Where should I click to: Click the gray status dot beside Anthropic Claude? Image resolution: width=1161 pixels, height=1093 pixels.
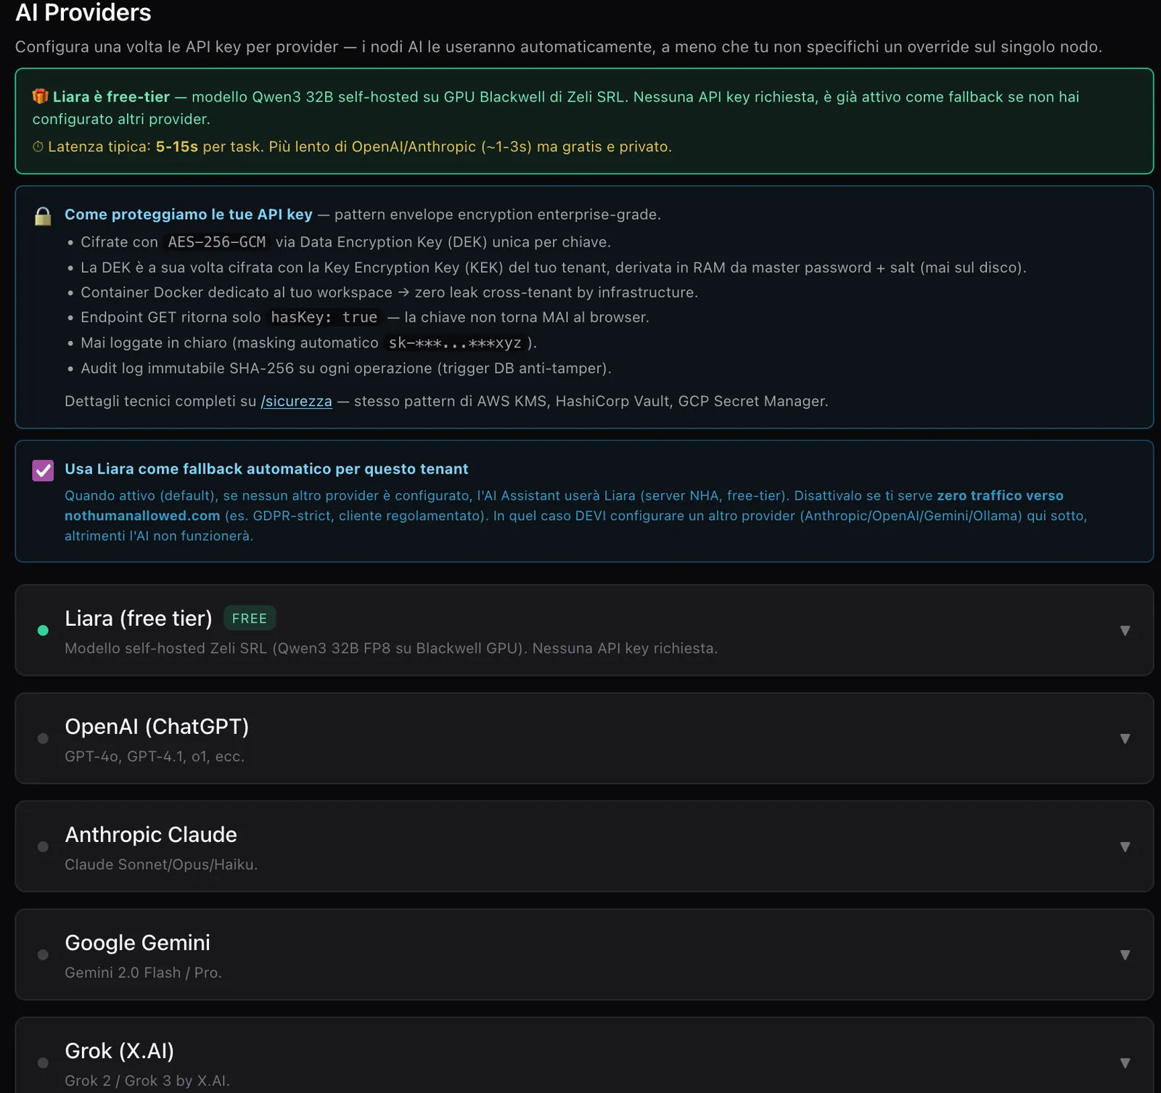(x=43, y=846)
